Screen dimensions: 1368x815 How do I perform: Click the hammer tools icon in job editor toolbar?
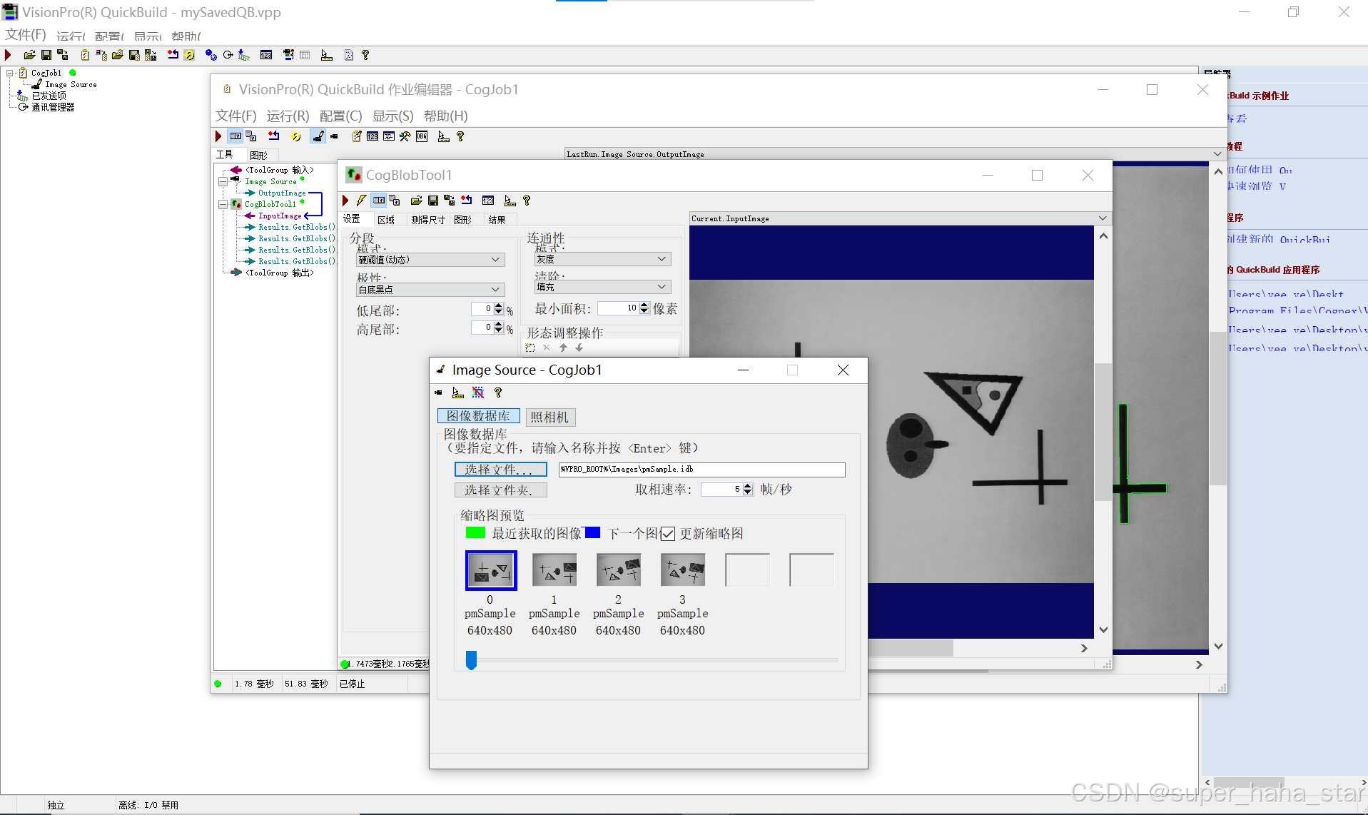pos(405,136)
